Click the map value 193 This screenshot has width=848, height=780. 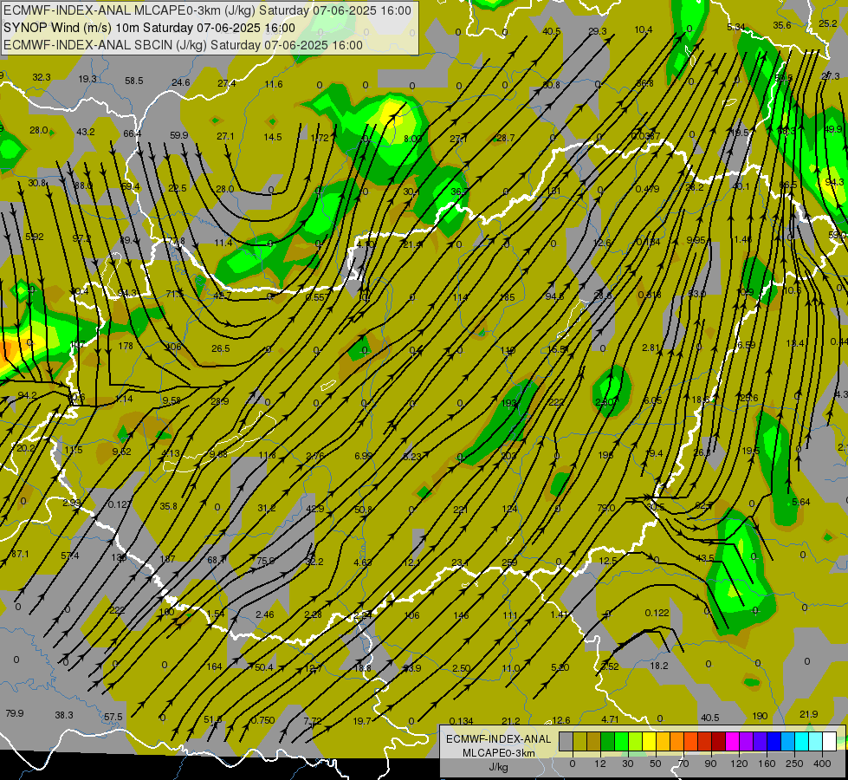509,403
